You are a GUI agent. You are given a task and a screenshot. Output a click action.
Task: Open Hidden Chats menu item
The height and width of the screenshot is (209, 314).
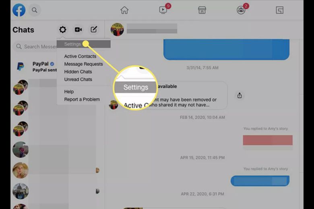click(78, 72)
